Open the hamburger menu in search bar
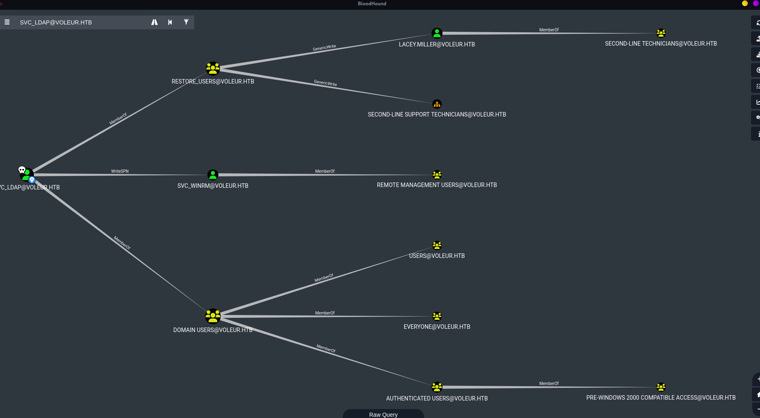The width and height of the screenshot is (760, 418). coord(7,22)
